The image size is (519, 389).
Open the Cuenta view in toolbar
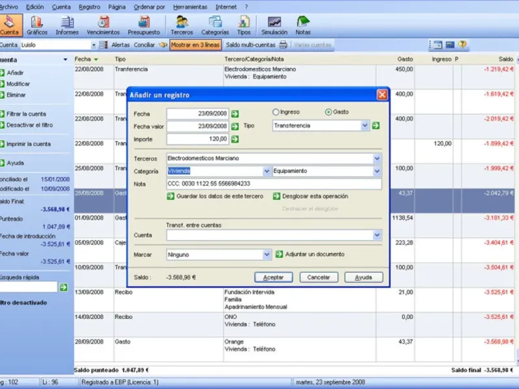[x=10, y=25]
